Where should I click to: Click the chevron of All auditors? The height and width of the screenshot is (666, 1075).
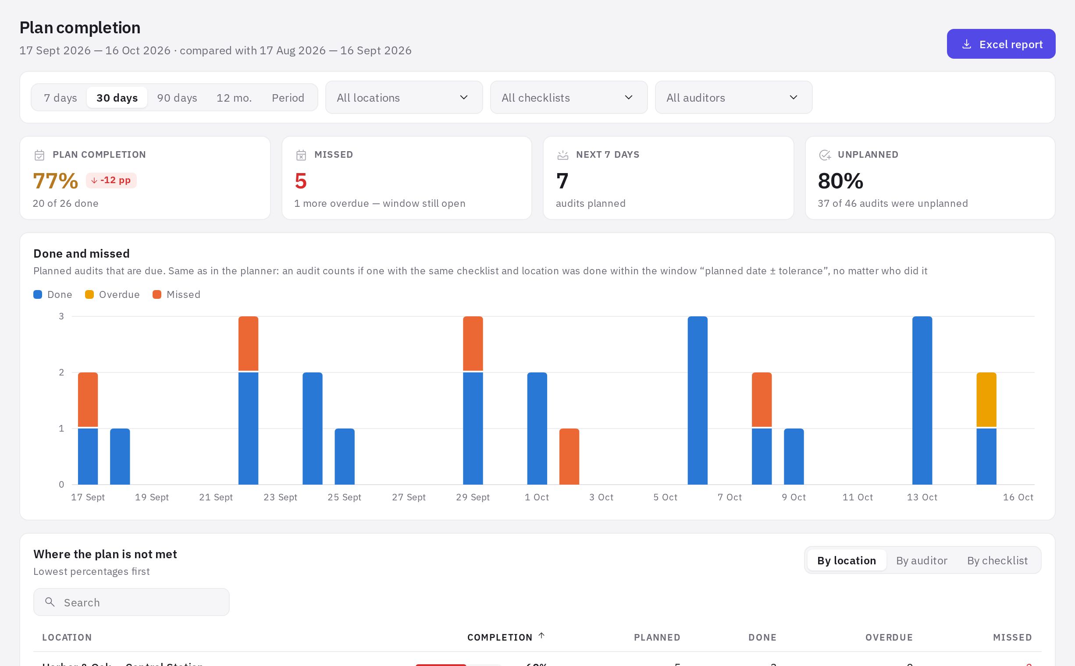click(x=794, y=97)
